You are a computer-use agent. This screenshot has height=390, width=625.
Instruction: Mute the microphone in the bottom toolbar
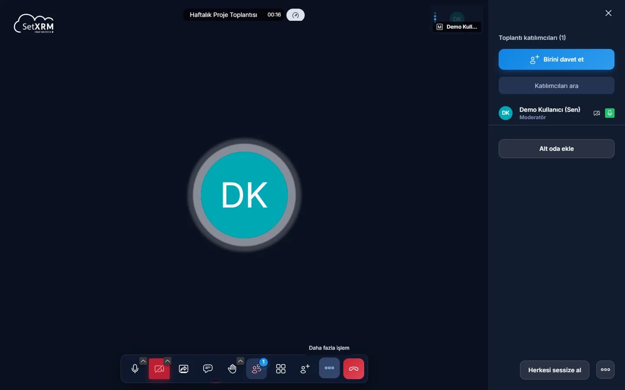(135, 369)
